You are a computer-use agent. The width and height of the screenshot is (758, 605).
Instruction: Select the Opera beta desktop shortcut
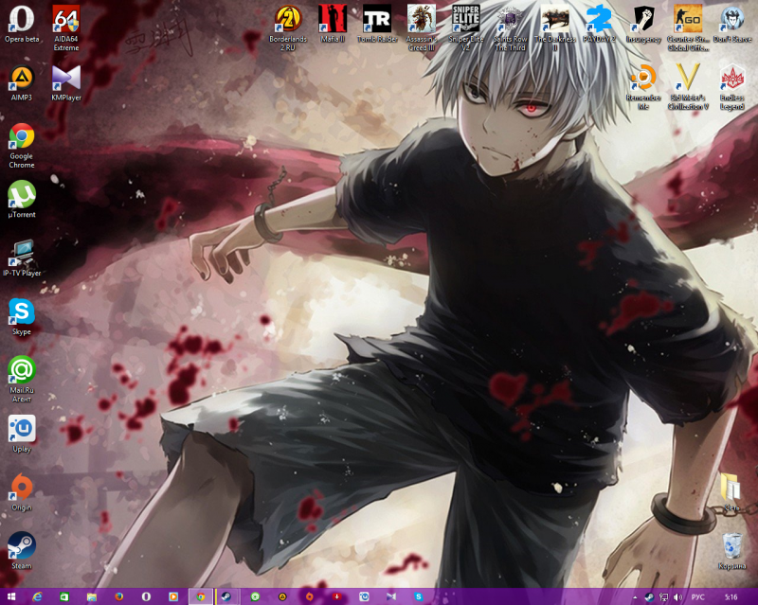[x=22, y=25]
